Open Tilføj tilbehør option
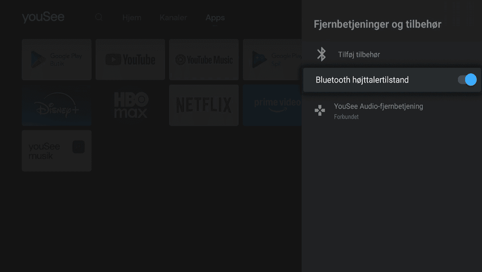 (x=392, y=54)
